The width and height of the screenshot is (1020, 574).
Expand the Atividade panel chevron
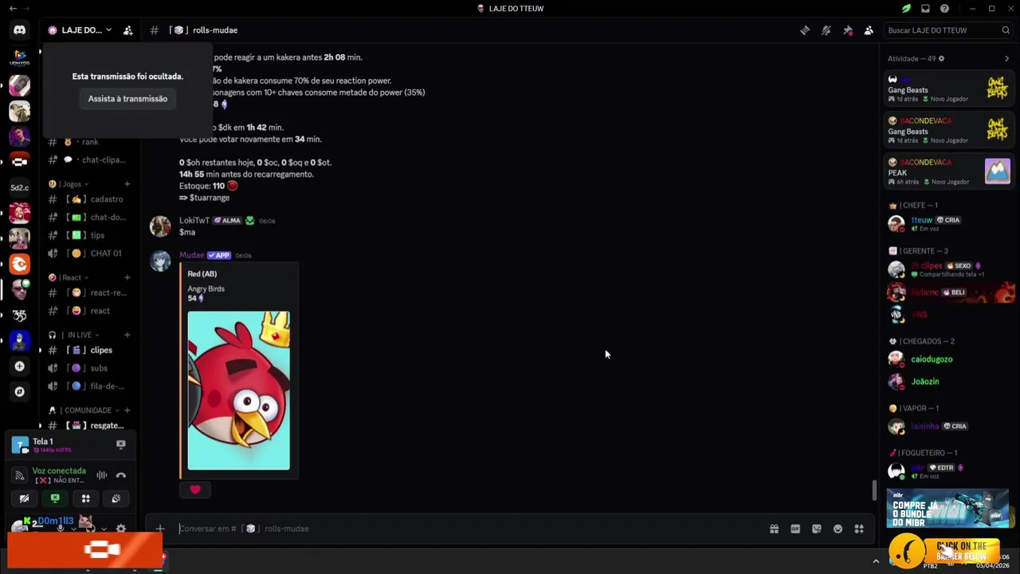coord(1006,59)
